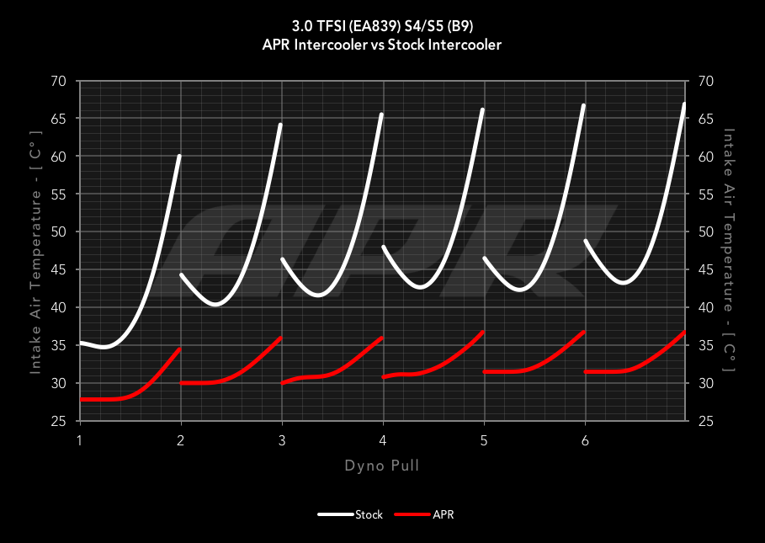This screenshot has width=765, height=543.
Task: Click x-axis tick label 1
Action: click(x=80, y=441)
